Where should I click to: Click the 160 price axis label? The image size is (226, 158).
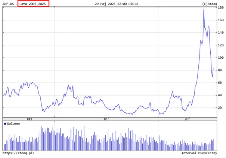pyautogui.click(x=221, y=20)
